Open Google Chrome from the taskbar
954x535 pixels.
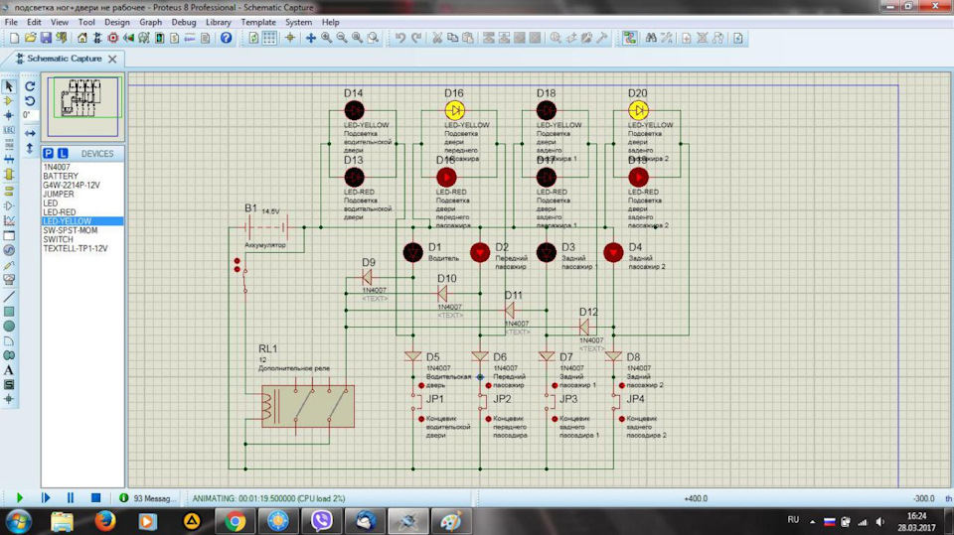tap(236, 521)
